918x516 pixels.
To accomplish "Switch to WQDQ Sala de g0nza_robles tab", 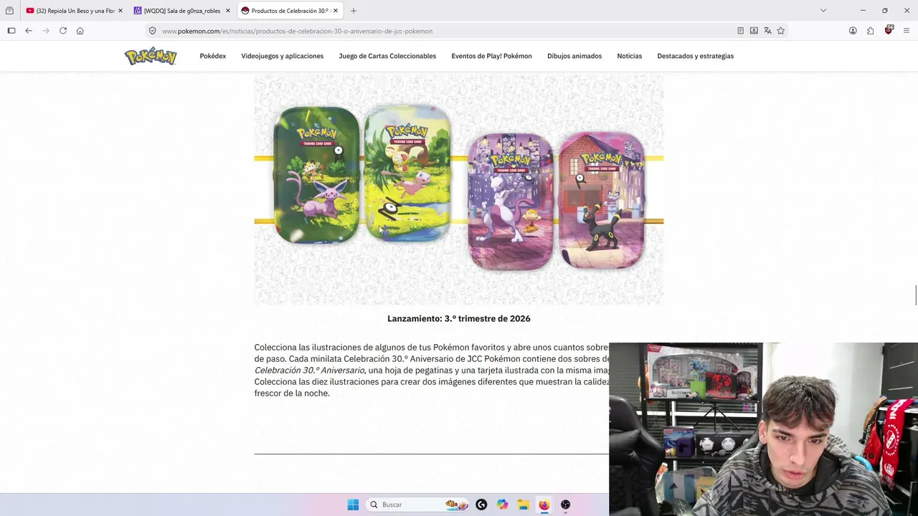I will tap(181, 11).
